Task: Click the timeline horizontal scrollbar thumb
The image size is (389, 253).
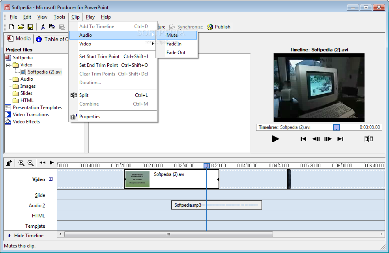Action: (x=168, y=234)
